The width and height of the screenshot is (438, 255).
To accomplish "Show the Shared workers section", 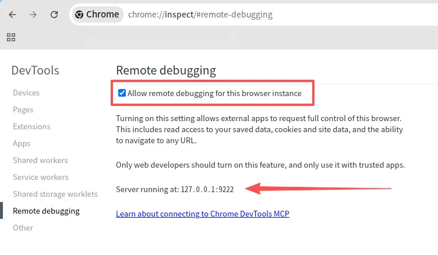I will (40, 160).
